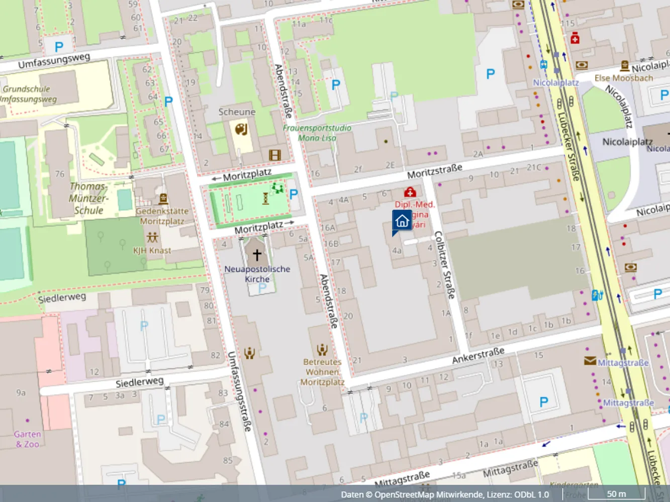This screenshot has width=670, height=502.
Task: Click the red pharmacy icon beside house 115
Action: pyautogui.click(x=575, y=38)
